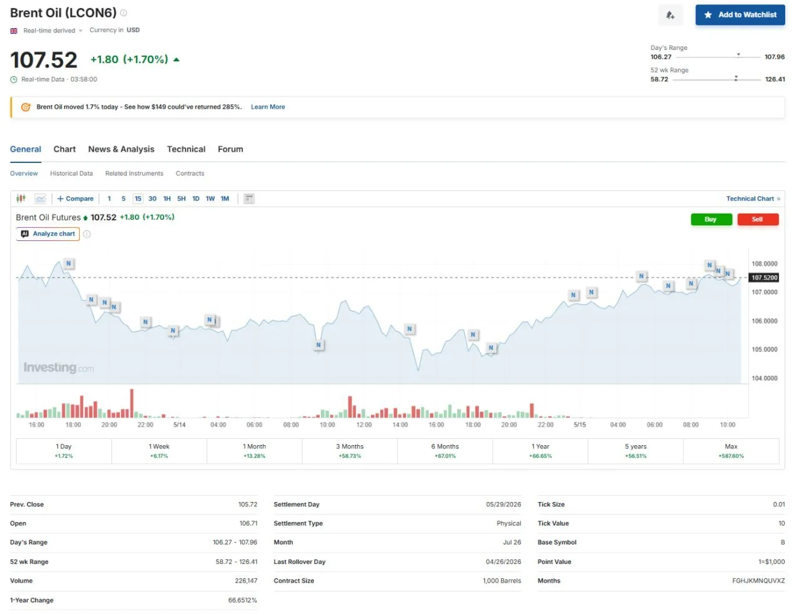This screenshot has height=615, width=799.
Task: Click the Settlement Type value Physical
Action: 509,524
